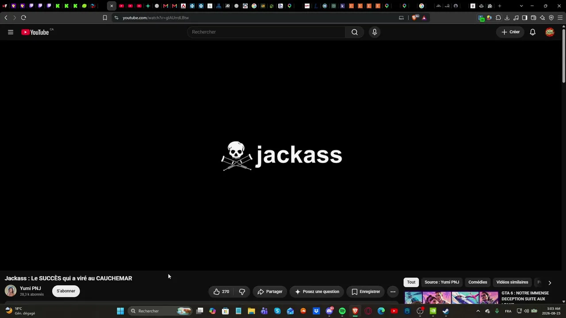Screen dimensions: 566x318
Task: Dislike the Jackass video
Action: coord(242,291)
